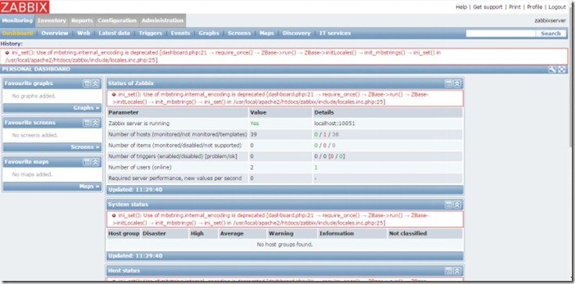
Task: Switch to the Reports tab
Action: point(82,20)
